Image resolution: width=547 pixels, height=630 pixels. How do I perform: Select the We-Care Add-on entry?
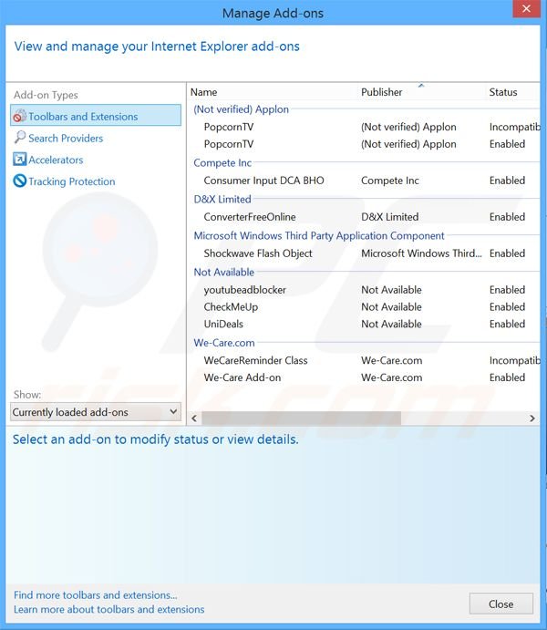tap(364, 377)
